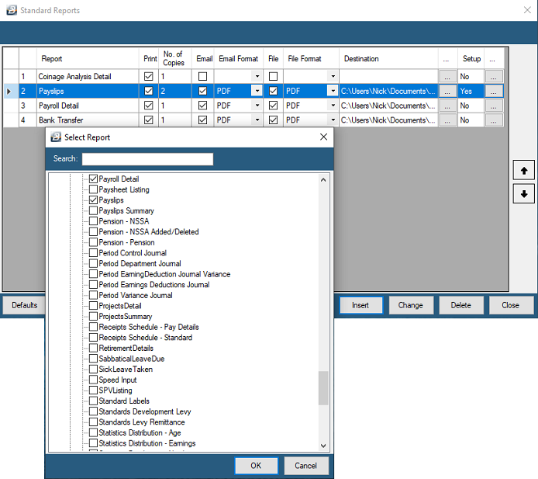Image resolution: width=538 pixels, height=479 pixels.
Task: Open File Format dropdown for Payroll Detail
Action: pos(333,106)
